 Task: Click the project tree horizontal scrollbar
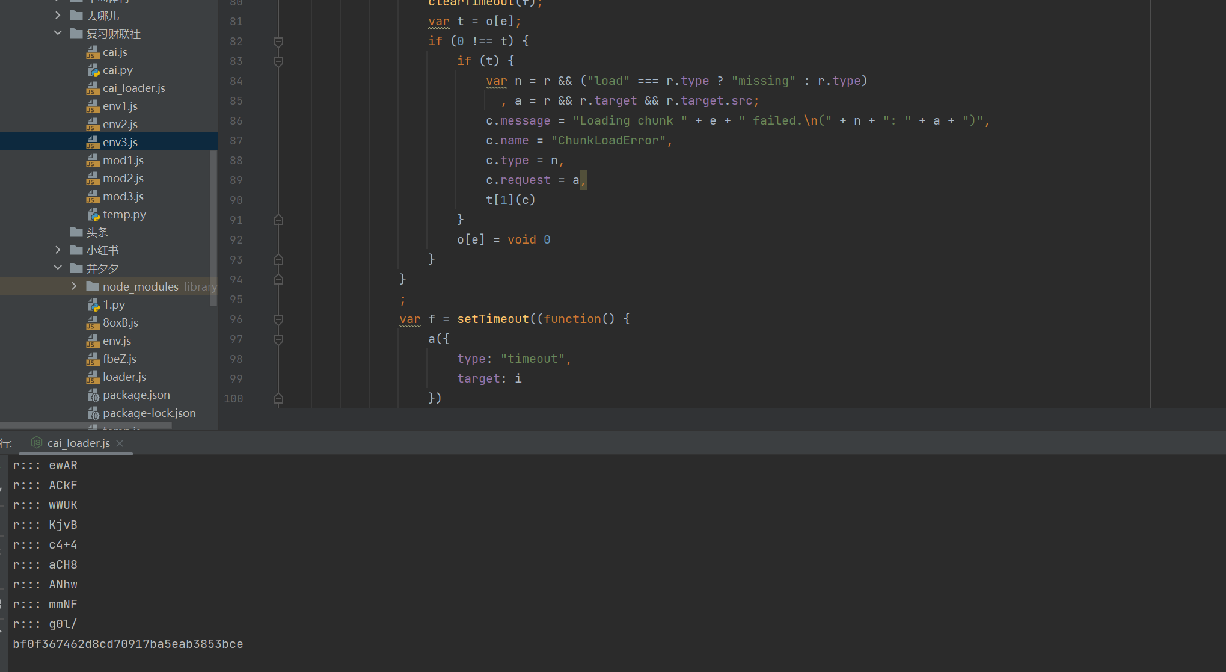pyautogui.click(x=86, y=425)
